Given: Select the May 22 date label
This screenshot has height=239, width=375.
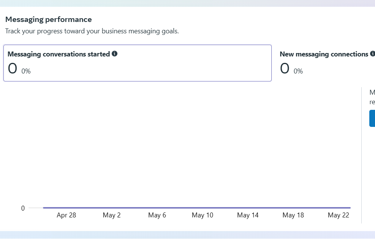Looking at the screenshot, I should click(339, 215).
